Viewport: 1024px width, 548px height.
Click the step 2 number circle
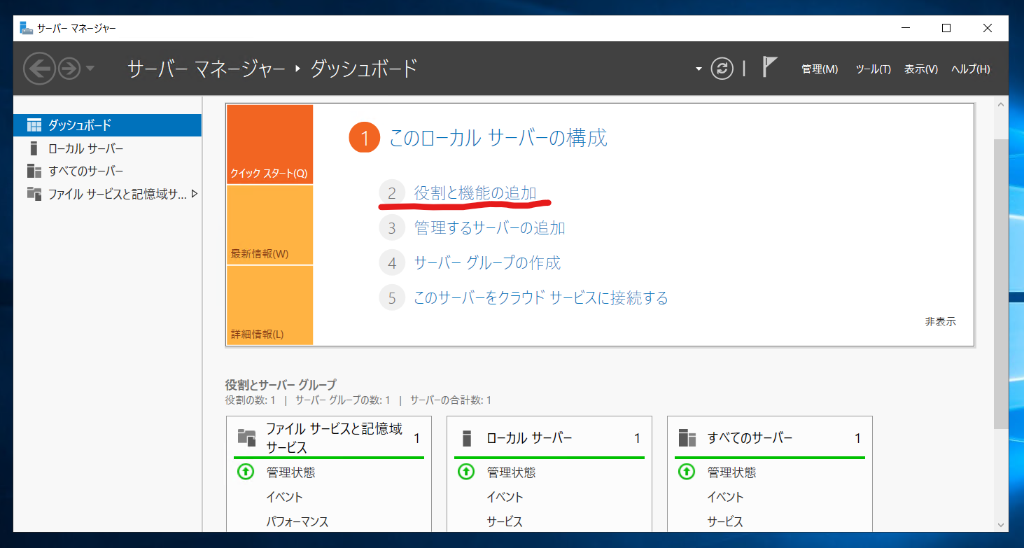click(x=392, y=193)
